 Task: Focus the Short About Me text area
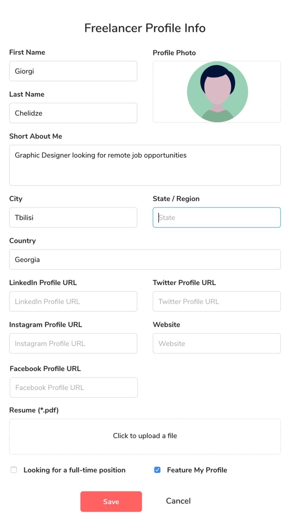click(145, 165)
